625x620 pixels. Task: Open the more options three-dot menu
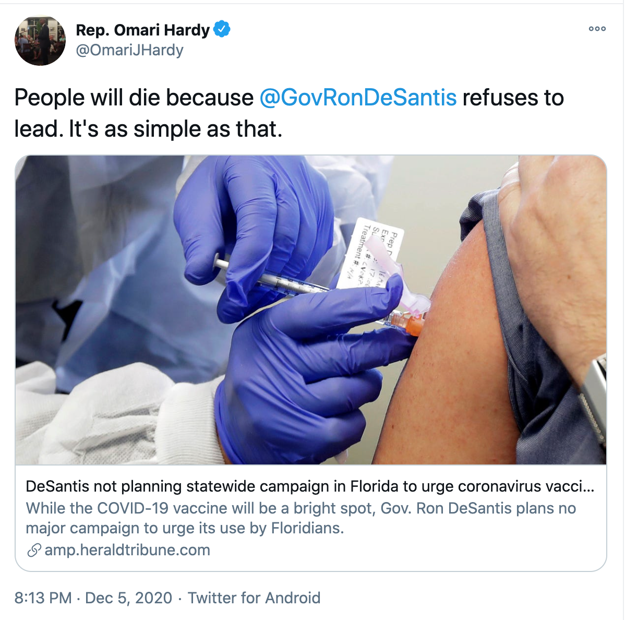point(597,29)
